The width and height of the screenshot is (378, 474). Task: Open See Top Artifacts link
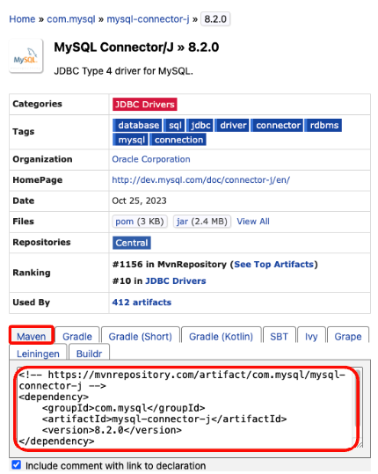point(273,265)
